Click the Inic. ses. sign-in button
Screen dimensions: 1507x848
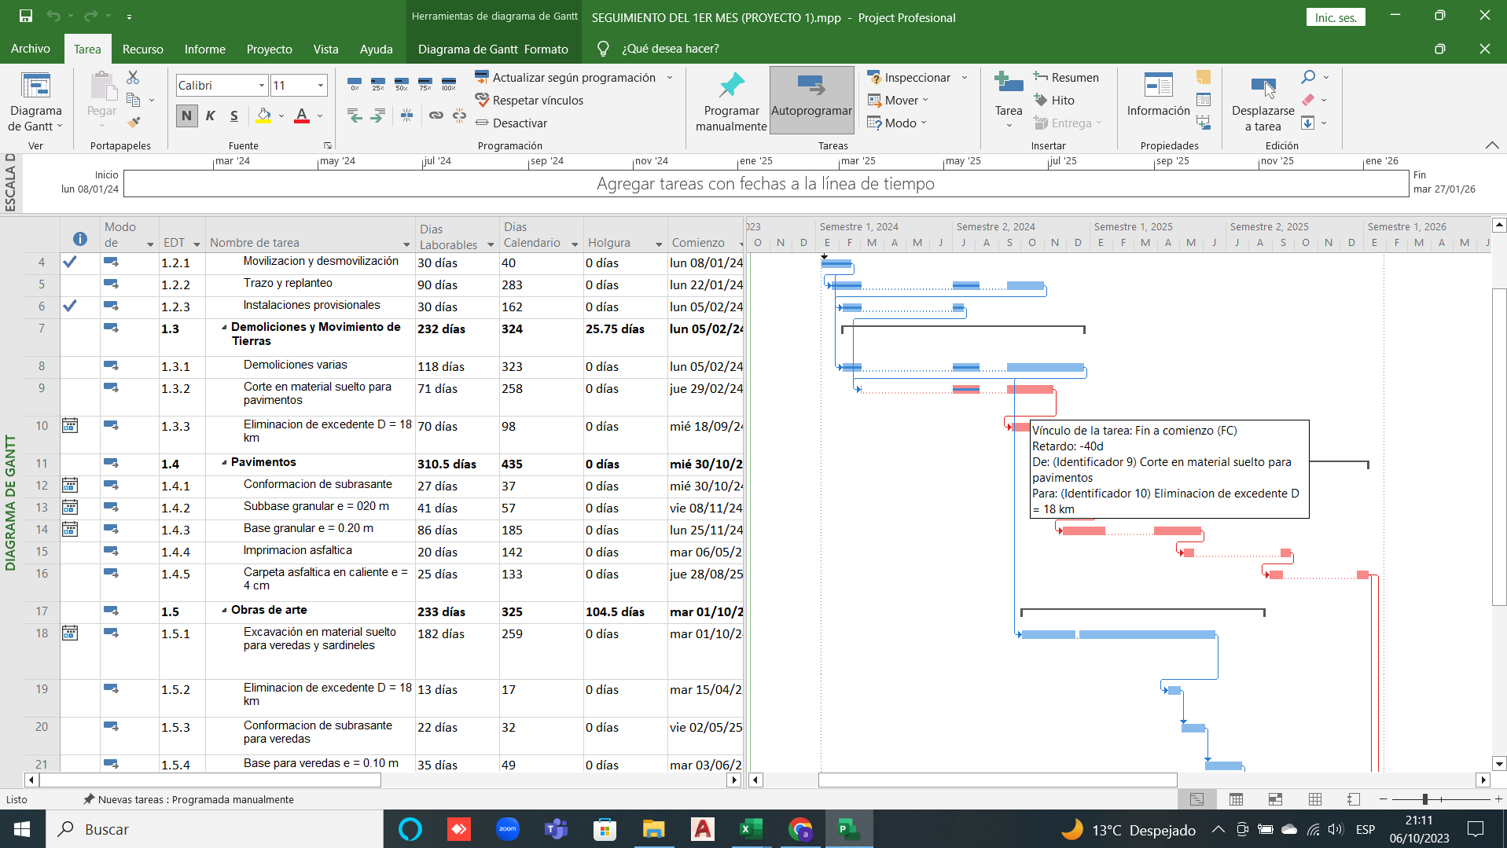coord(1336,17)
